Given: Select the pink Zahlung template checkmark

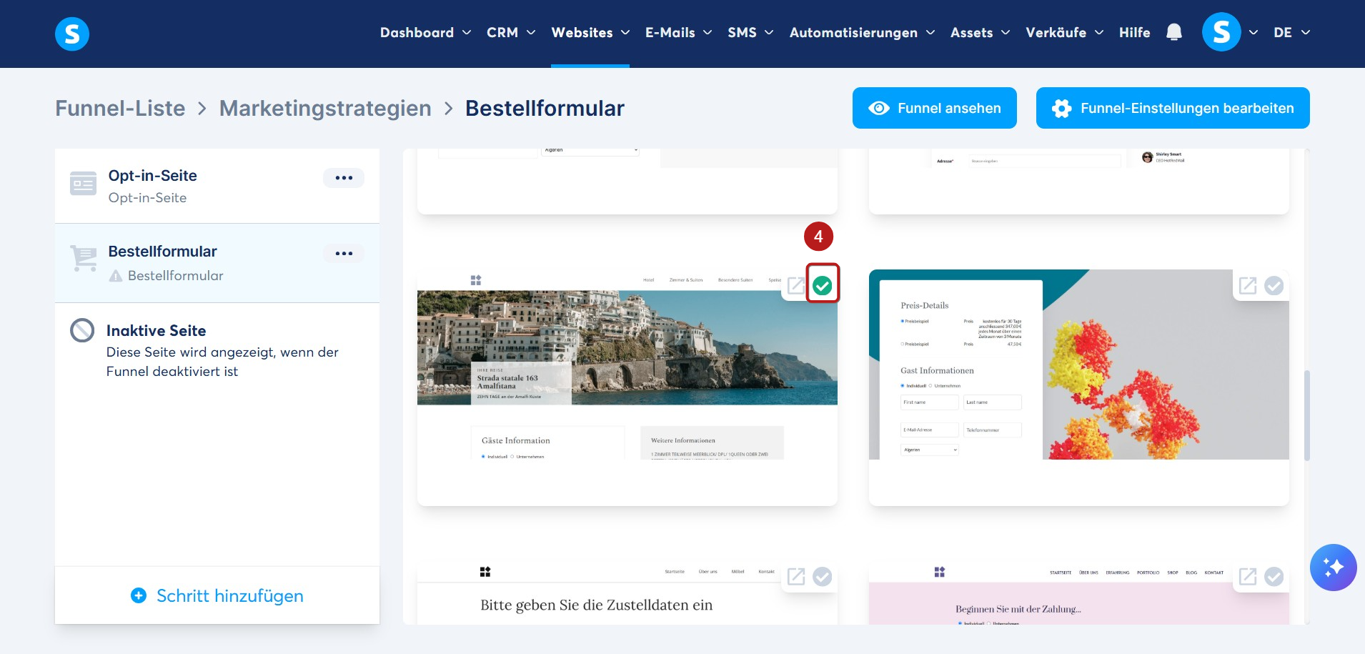Looking at the screenshot, I should [x=1274, y=577].
